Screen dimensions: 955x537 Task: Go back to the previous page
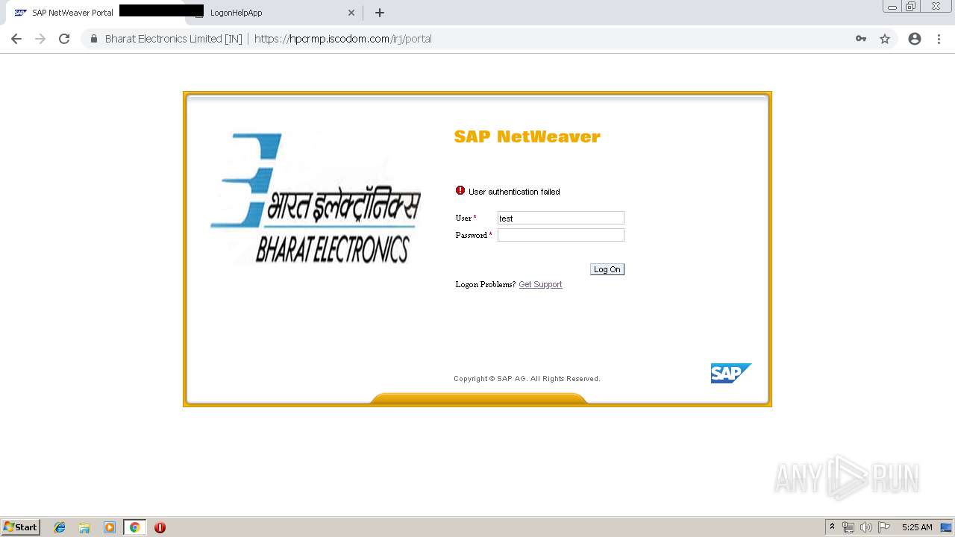coord(16,39)
